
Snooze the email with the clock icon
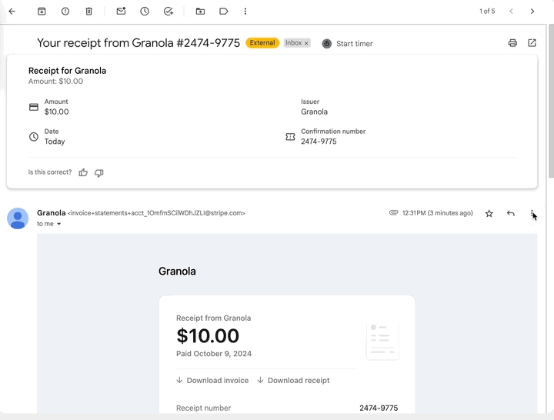[x=145, y=12]
